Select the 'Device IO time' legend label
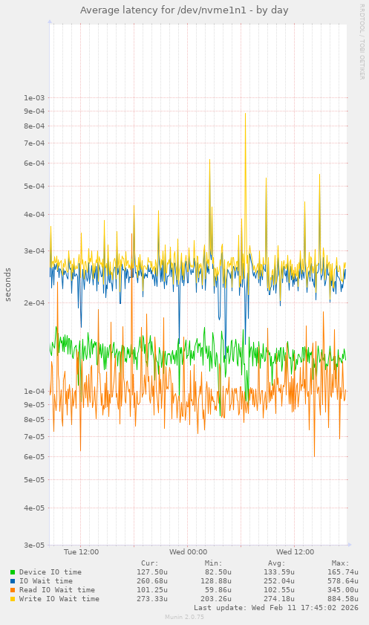The image size is (369, 625). (x=50, y=572)
